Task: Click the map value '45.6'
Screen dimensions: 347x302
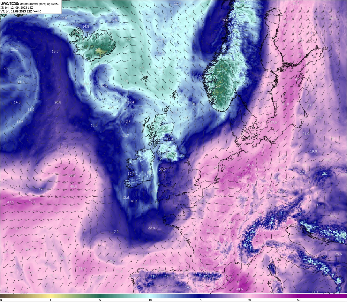Action: tap(250, 165)
